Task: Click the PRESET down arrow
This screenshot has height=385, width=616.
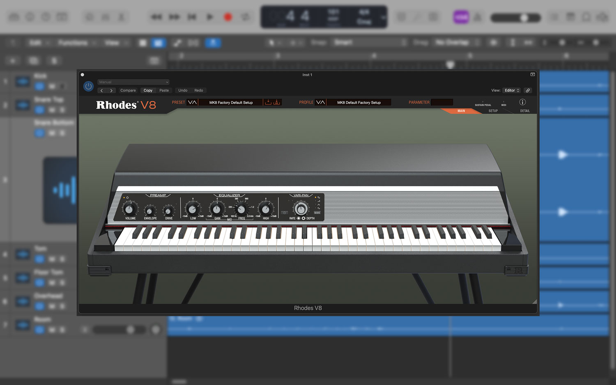Action: [x=190, y=102]
